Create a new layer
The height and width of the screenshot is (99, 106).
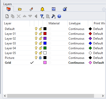pyautogui.click(x=7, y=16)
